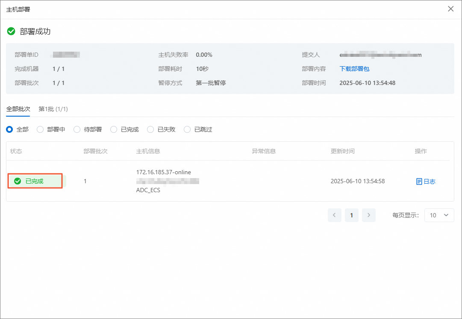Image resolution: width=462 pixels, height=319 pixels.
Task: Click the 操作 column header
Action: click(x=421, y=151)
